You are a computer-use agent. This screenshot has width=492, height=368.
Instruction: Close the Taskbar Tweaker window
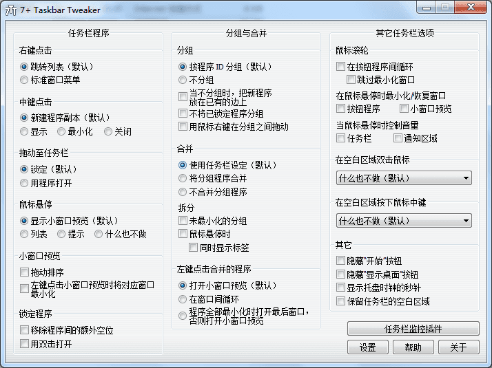pos(471,7)
